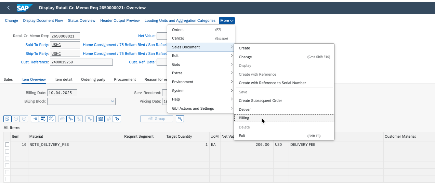Image resolution: width=435 pixels, height=183 pixels.
Task: Tick the third row checkbox in items table
Action: [7, 158]
